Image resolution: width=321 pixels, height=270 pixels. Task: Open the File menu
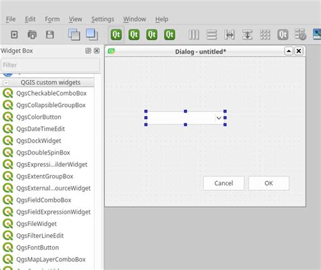click(11, 19)
